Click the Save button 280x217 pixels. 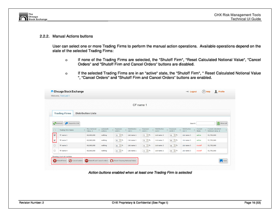(x=223, y=160)
